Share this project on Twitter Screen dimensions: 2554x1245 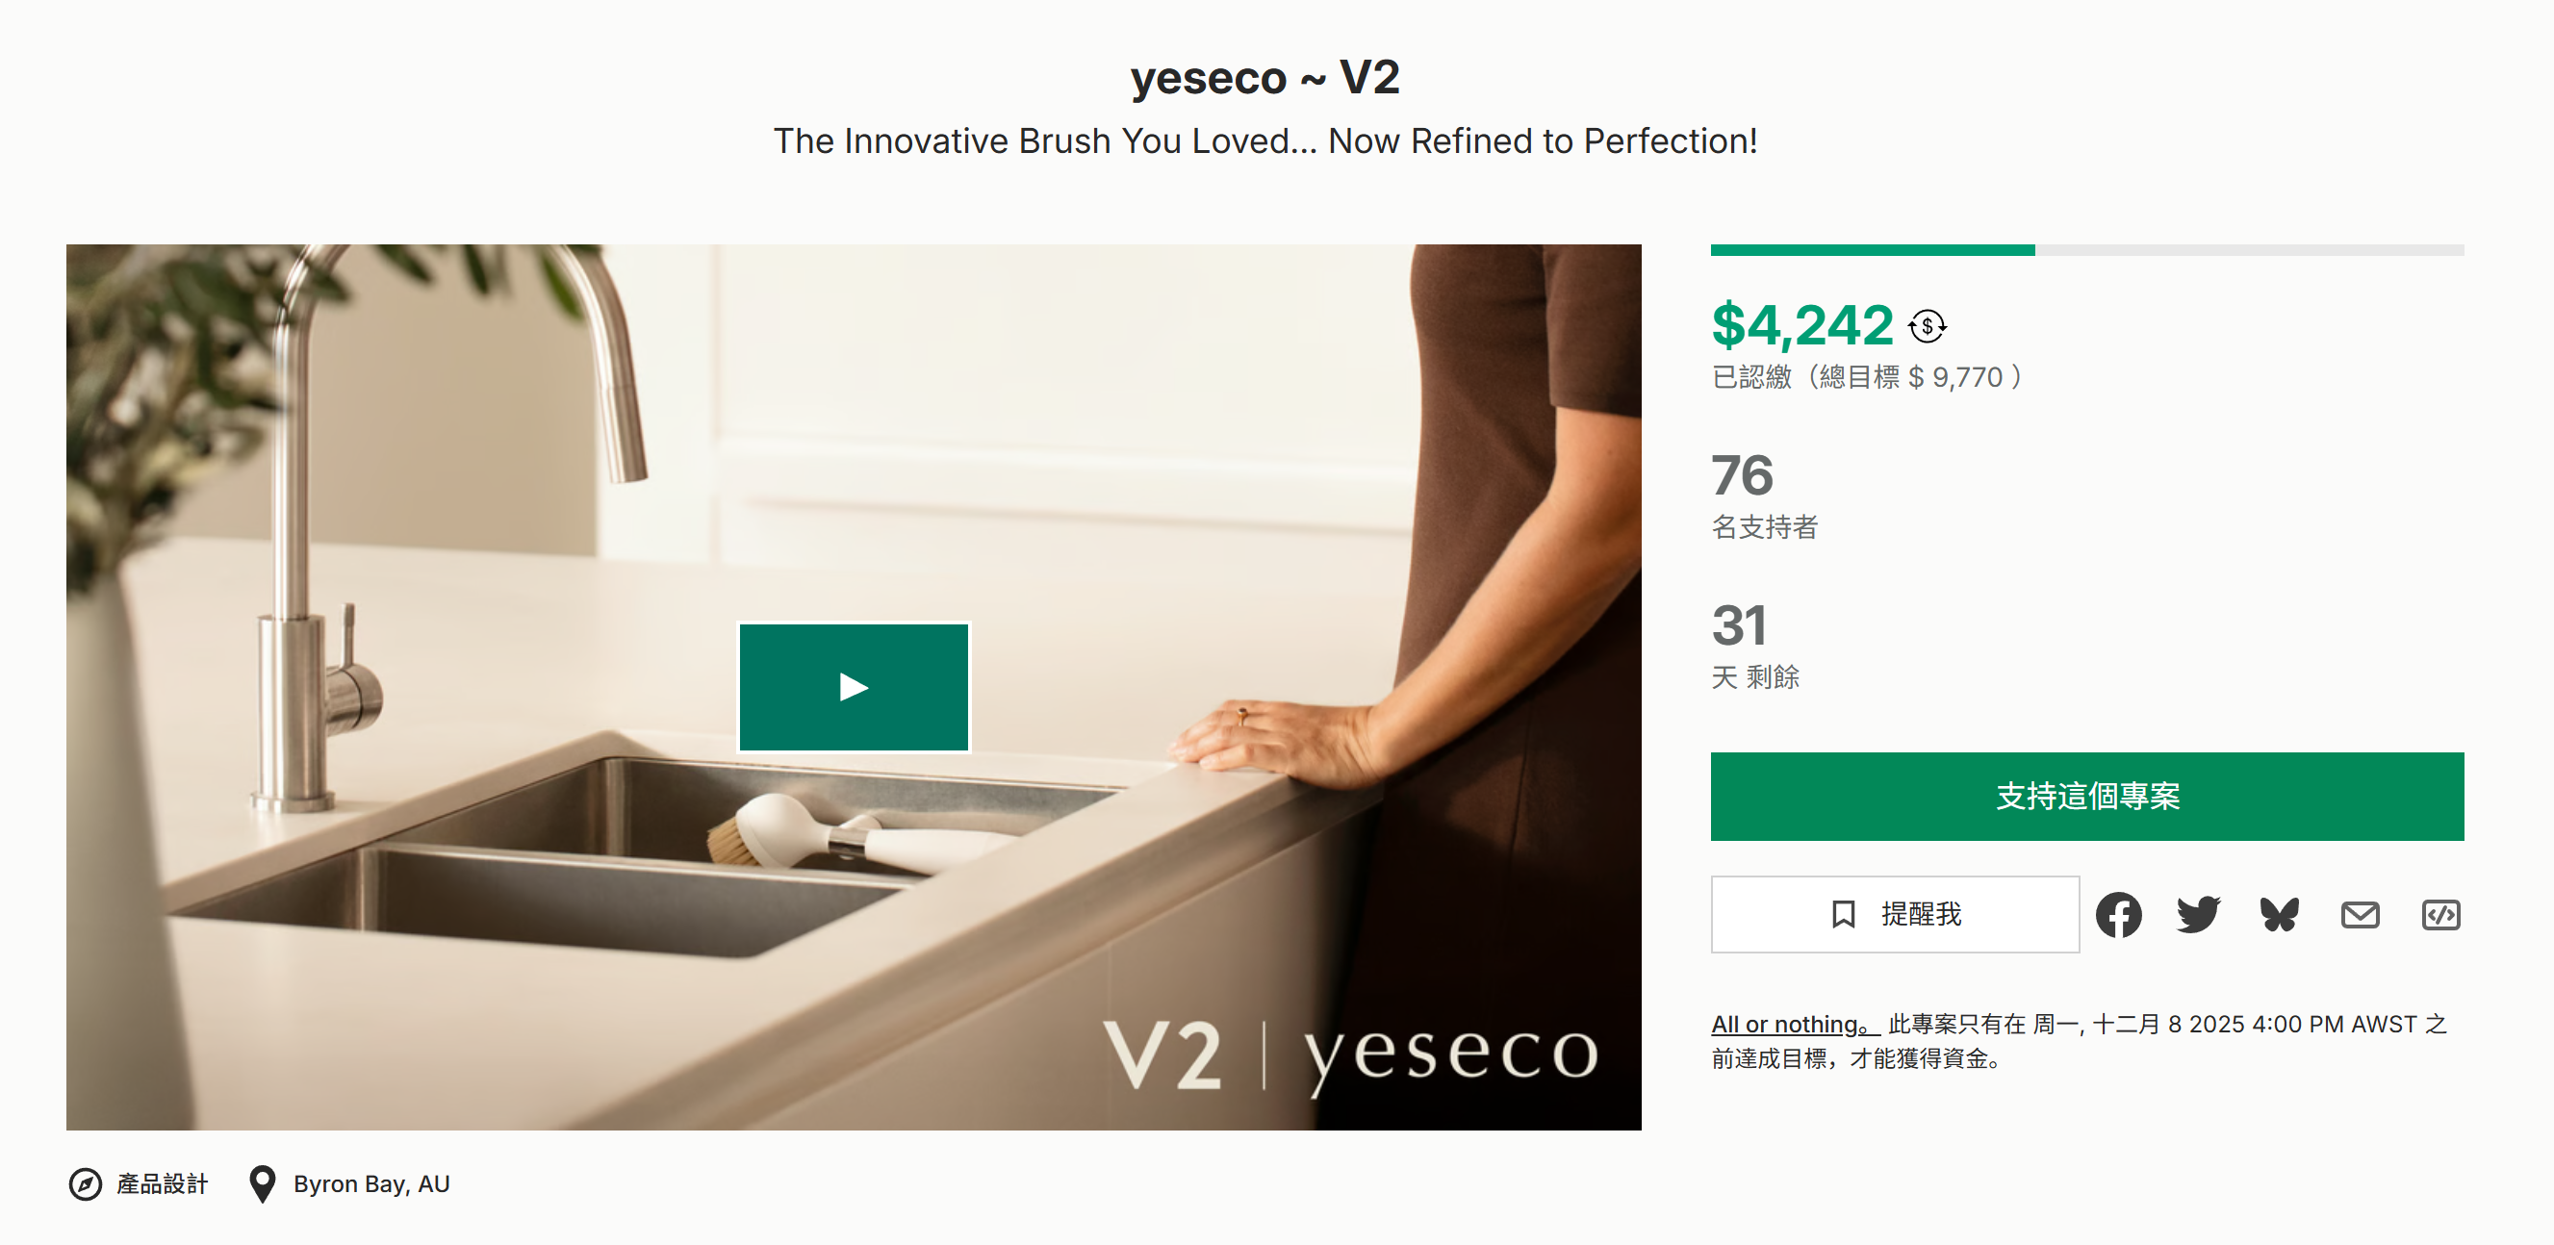click(2198, 914)
